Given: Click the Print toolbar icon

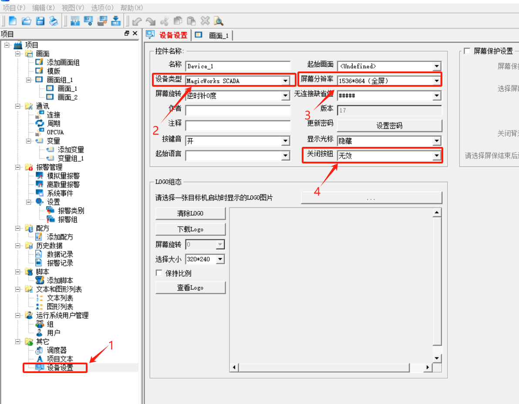Looking at the screenshot, I should [x=53, y=20].
